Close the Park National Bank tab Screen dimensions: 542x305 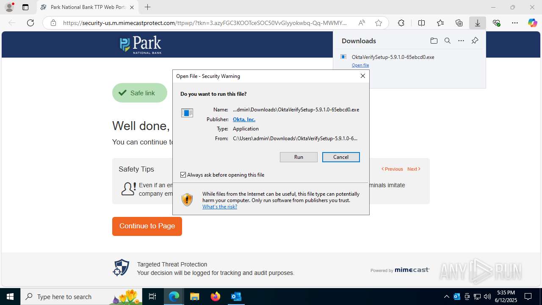tap(132, 7)
